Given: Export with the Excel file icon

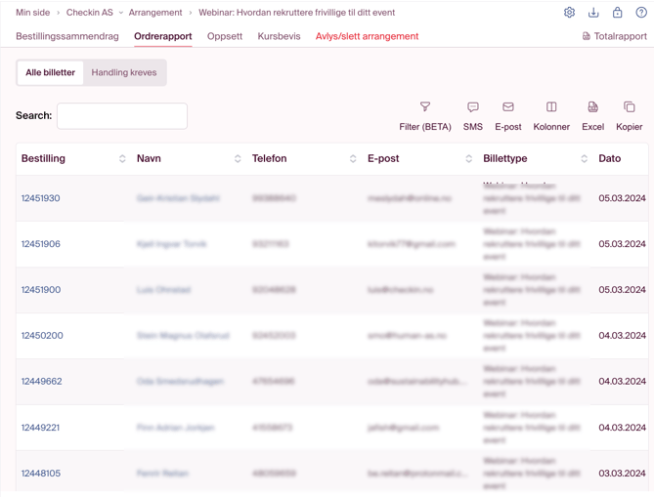Looking at the screenshot, I should click(x=592, y=107).
